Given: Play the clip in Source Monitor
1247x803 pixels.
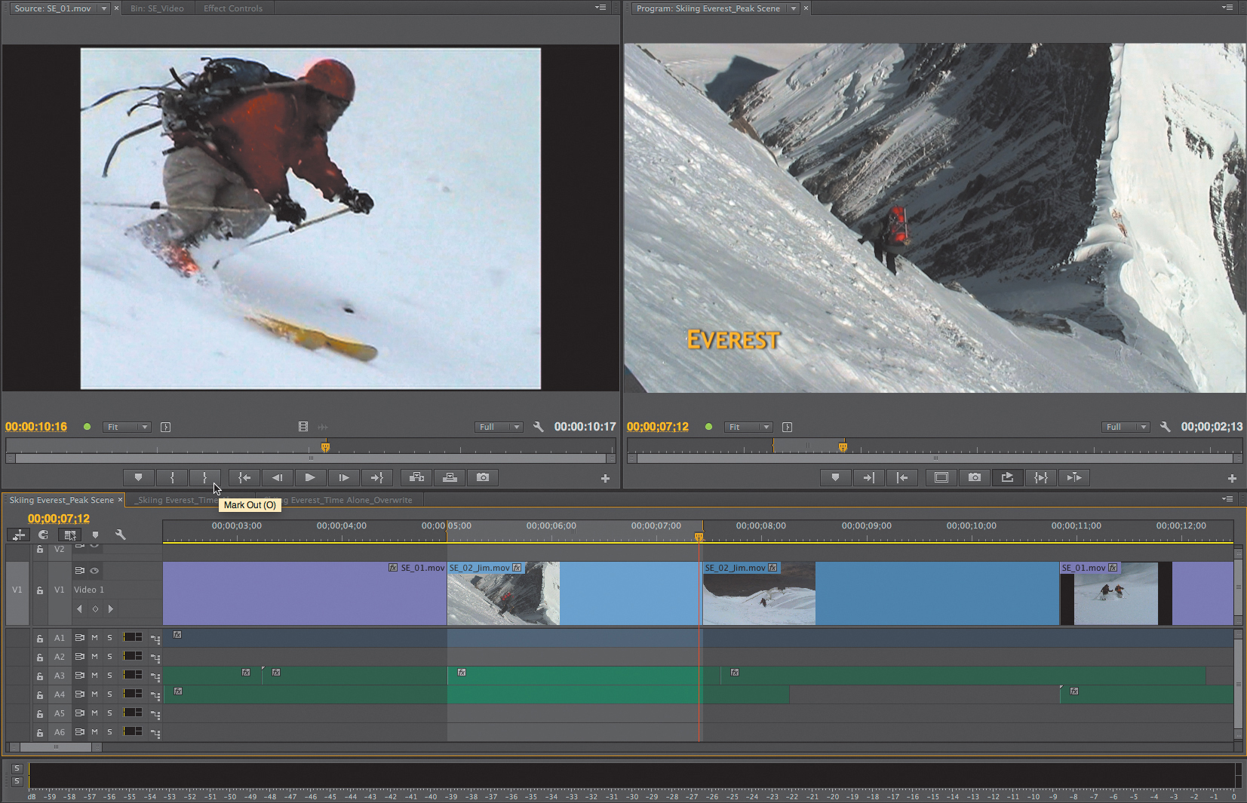Looking at the screenshot, I should coord(310,477).
